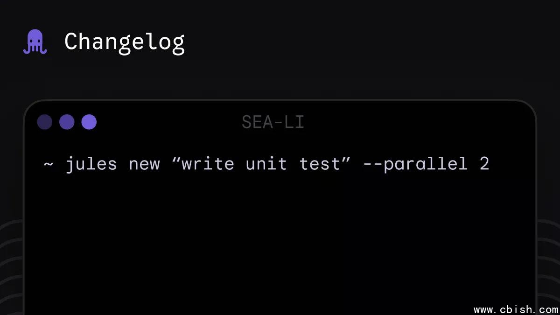Click the purple octopus logo
The height and width of the screenshot is (315, 560).
tap(35, 42)
